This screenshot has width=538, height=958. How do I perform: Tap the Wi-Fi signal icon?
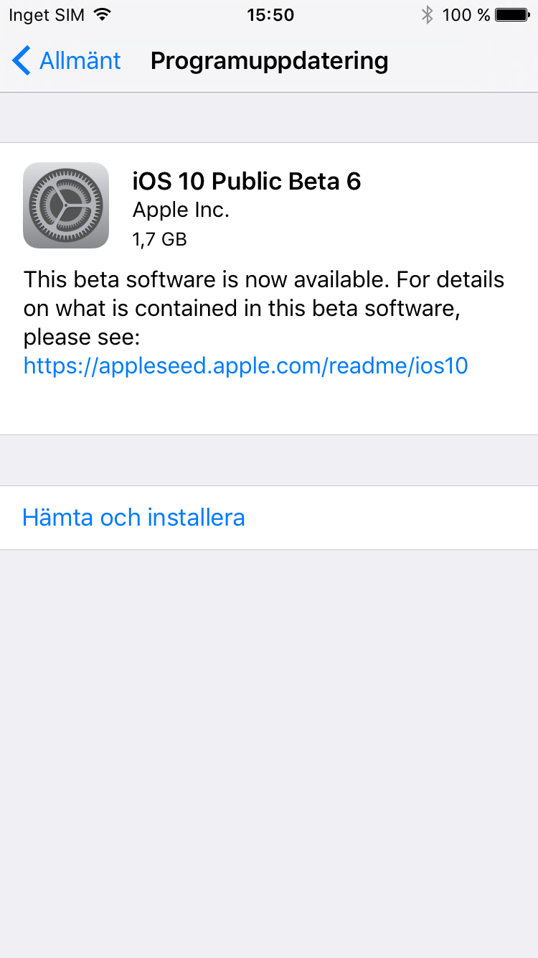(x=103, y=14)
